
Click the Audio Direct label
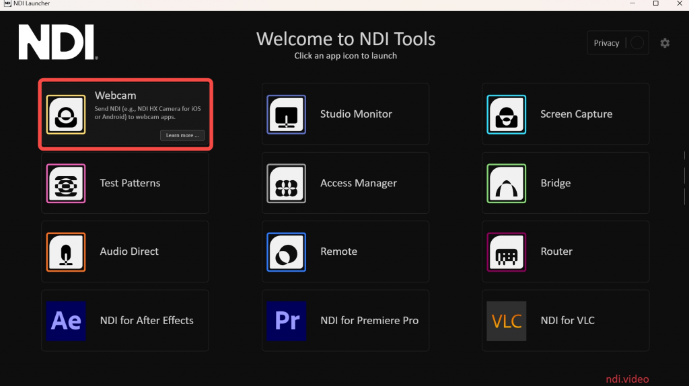coord(129,252)
